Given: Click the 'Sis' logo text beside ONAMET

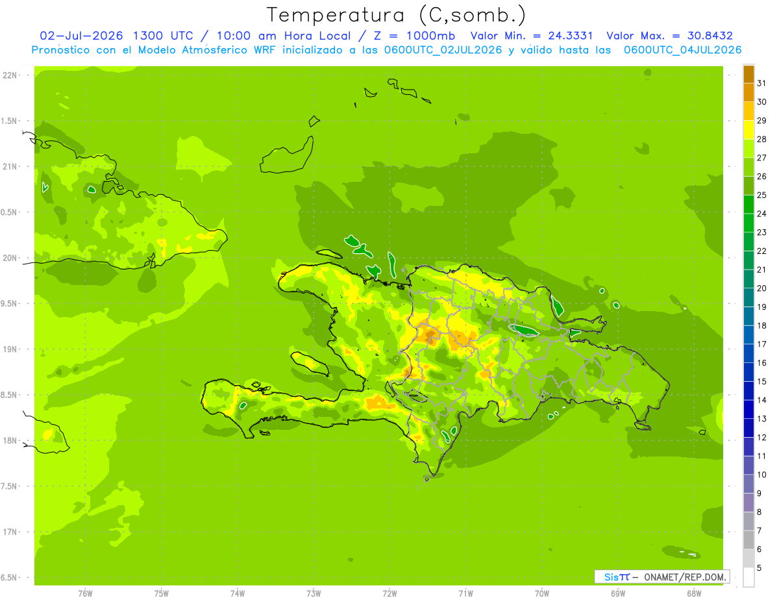Looking at the screenshot, I should pyautogui.click(x=611, y=577).
